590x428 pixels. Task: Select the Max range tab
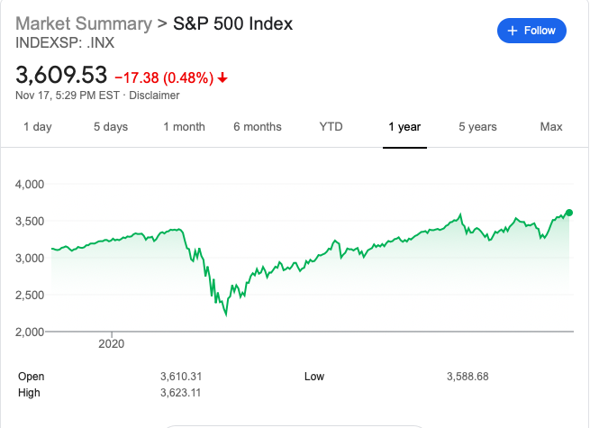[x=551, y=127]
